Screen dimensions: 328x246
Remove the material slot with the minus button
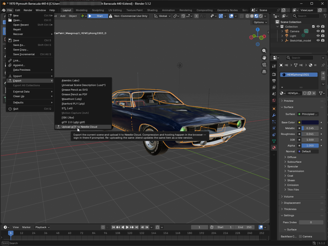323,78
